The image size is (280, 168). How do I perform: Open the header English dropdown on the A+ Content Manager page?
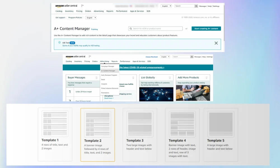click(166, 6)
